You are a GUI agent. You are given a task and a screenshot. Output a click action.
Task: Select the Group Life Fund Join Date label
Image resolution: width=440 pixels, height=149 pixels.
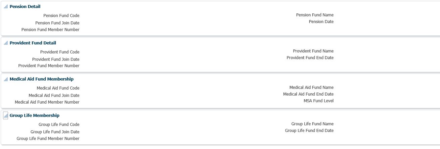[x=55, y=132]
